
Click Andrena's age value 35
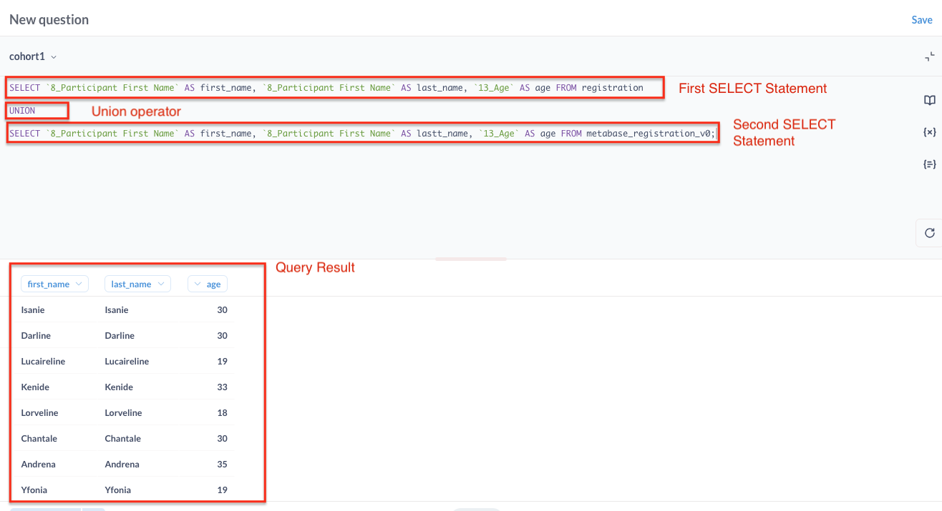point(222,464)
